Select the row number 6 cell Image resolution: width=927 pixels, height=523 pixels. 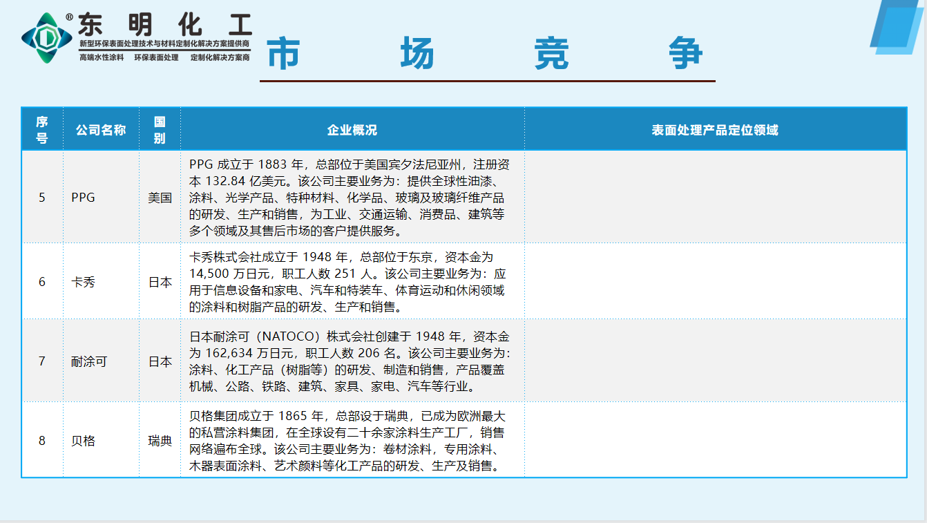(42, 281)
